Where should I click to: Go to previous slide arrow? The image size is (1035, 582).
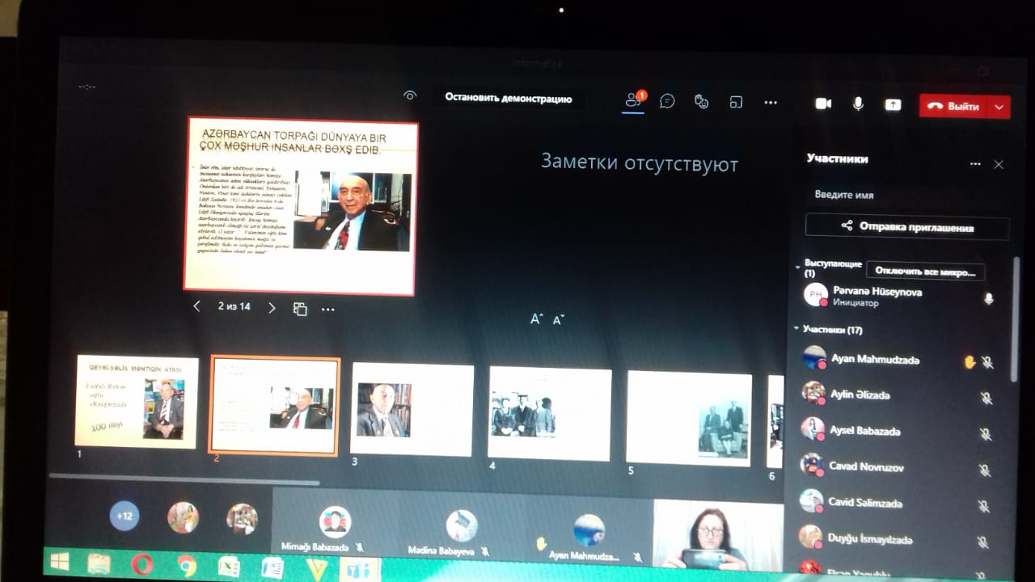pyautogui.click(x=196, y=307)
